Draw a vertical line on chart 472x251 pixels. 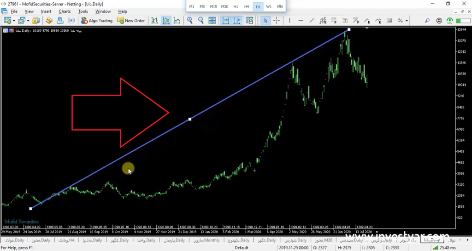[x=289, y=20]
